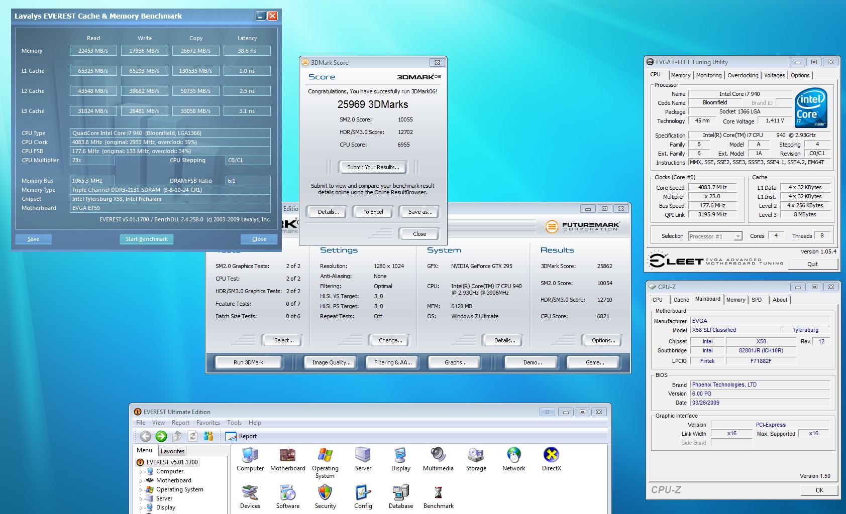
Task: Expand the Motherboard tree node
Action: tap(141, 481)
